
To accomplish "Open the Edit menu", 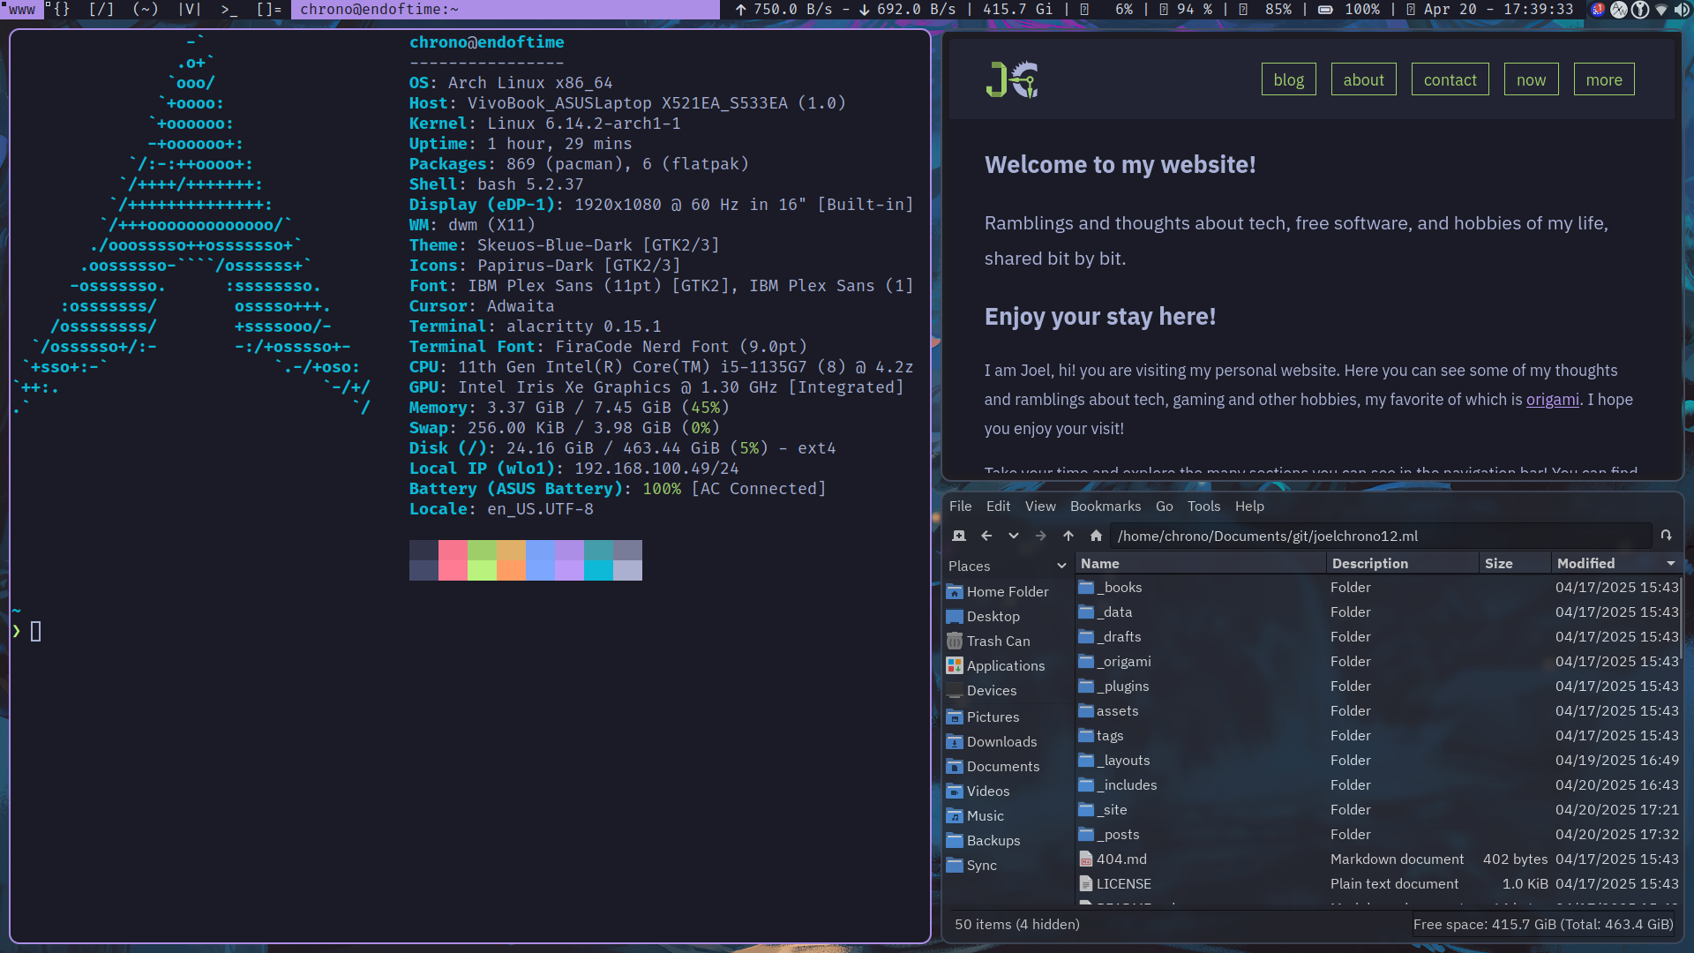I will point(998,506).
